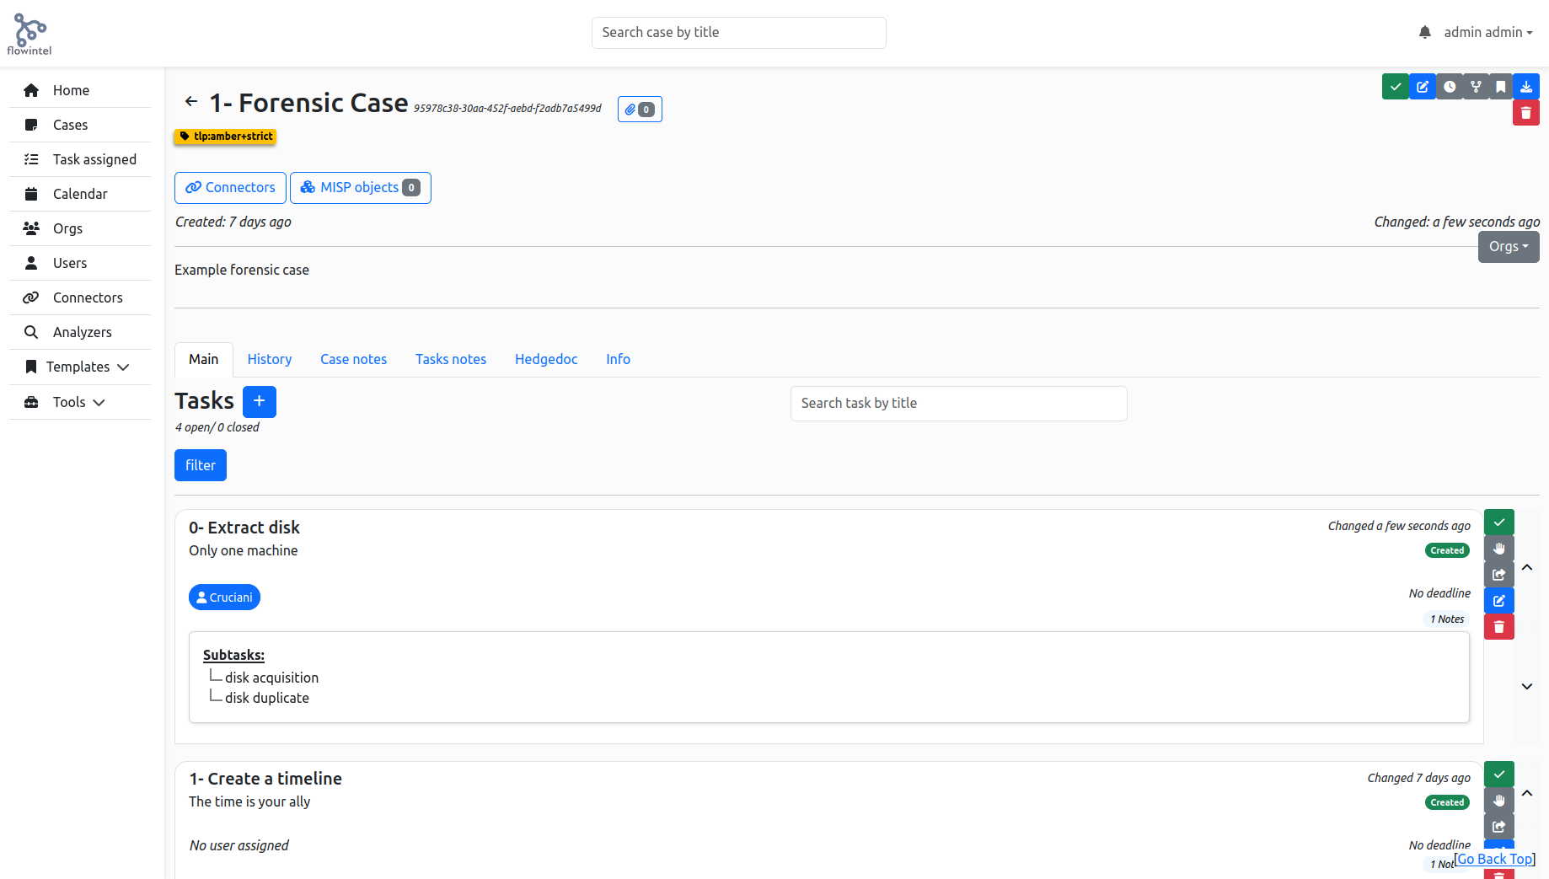Click the bookmark icon in the case toolbar

1501,87
